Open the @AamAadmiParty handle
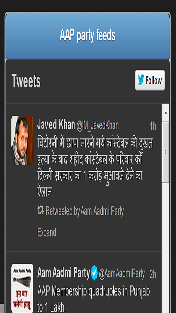This screenshot has height=313, width=176. point(122,274)
